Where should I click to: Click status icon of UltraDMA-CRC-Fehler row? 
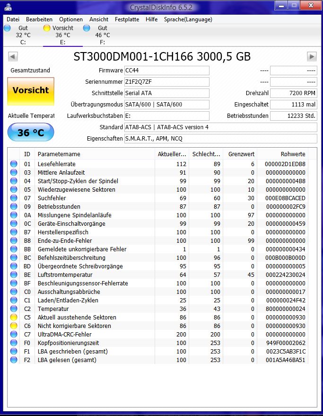click(x=14, y=334)
